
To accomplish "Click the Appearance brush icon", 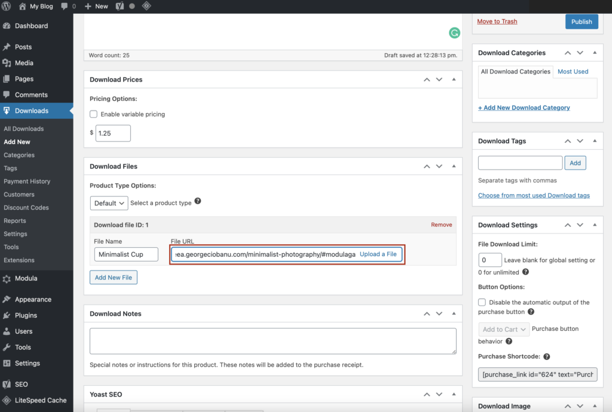I will click(7, 299).
